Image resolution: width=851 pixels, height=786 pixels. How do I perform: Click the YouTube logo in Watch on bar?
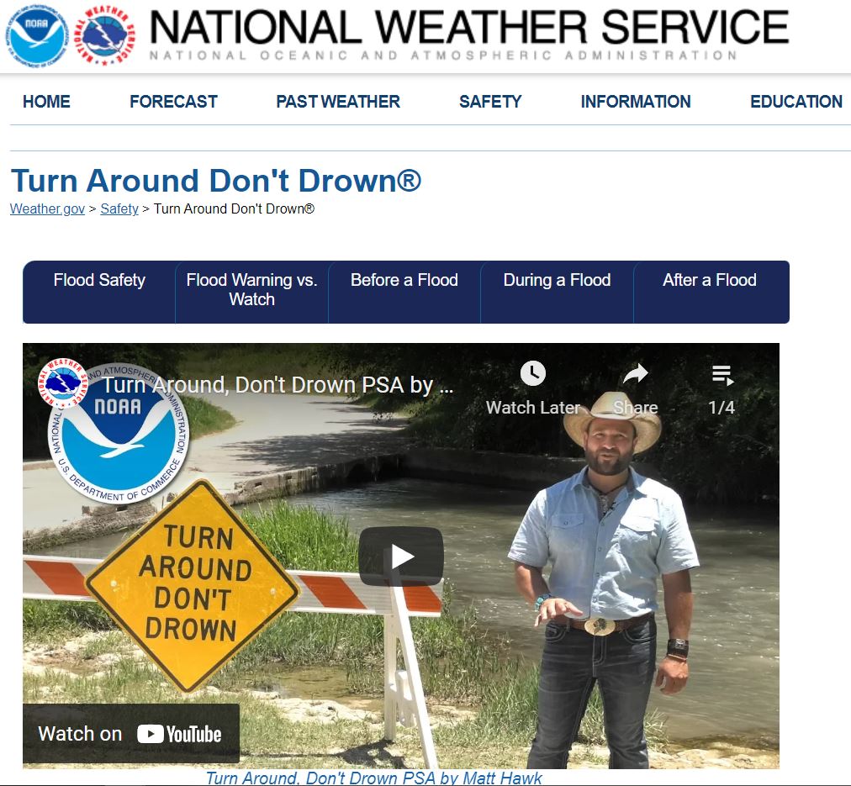(x=179, y=734)
